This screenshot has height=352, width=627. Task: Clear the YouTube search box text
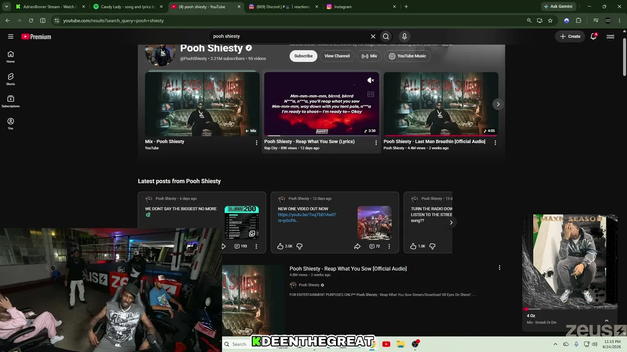(x=373, y=36)
